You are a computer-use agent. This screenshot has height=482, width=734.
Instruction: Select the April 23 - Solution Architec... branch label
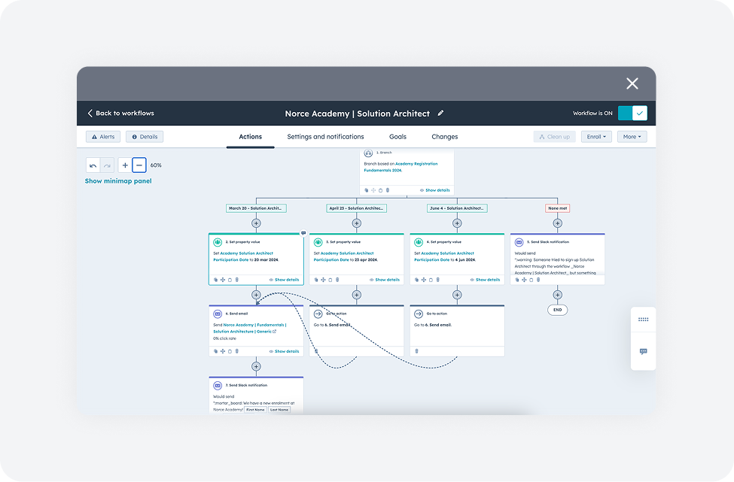(x=357, y=208)
